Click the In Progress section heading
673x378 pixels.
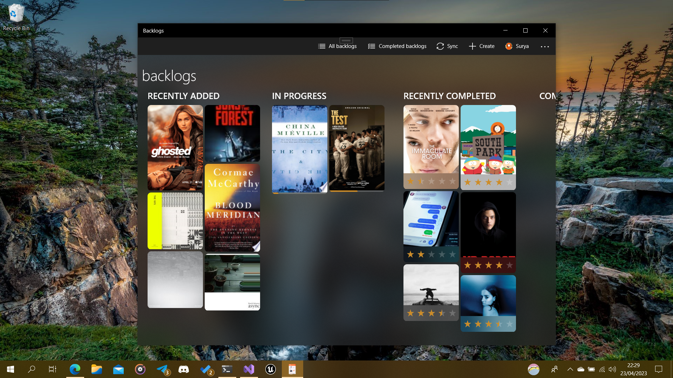click(299, 96)
